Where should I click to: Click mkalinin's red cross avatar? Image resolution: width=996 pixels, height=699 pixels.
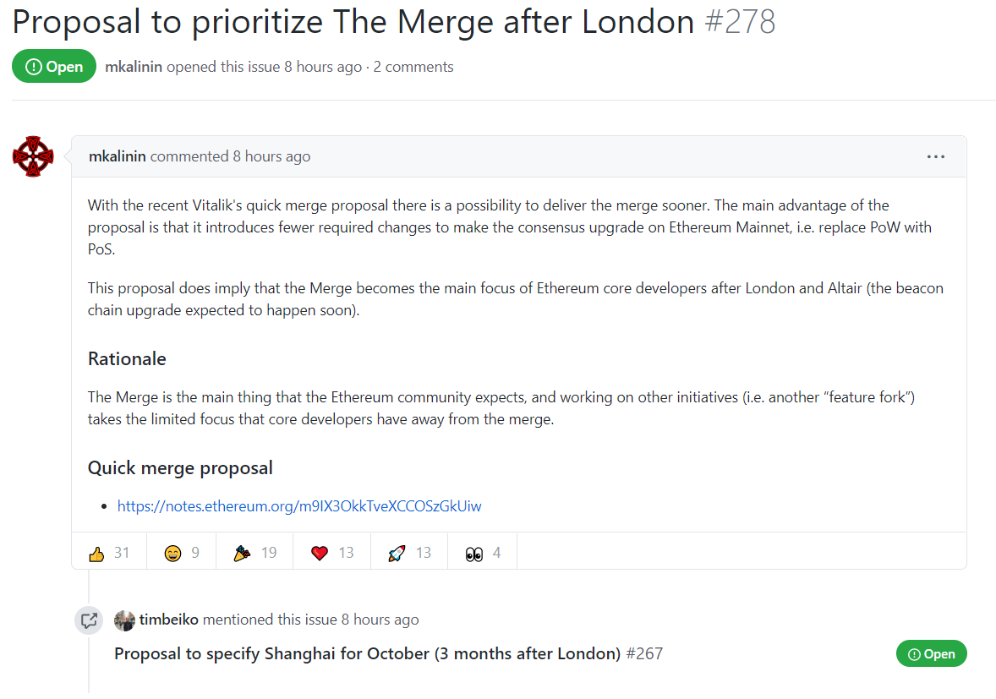click(x=33, y=156)
